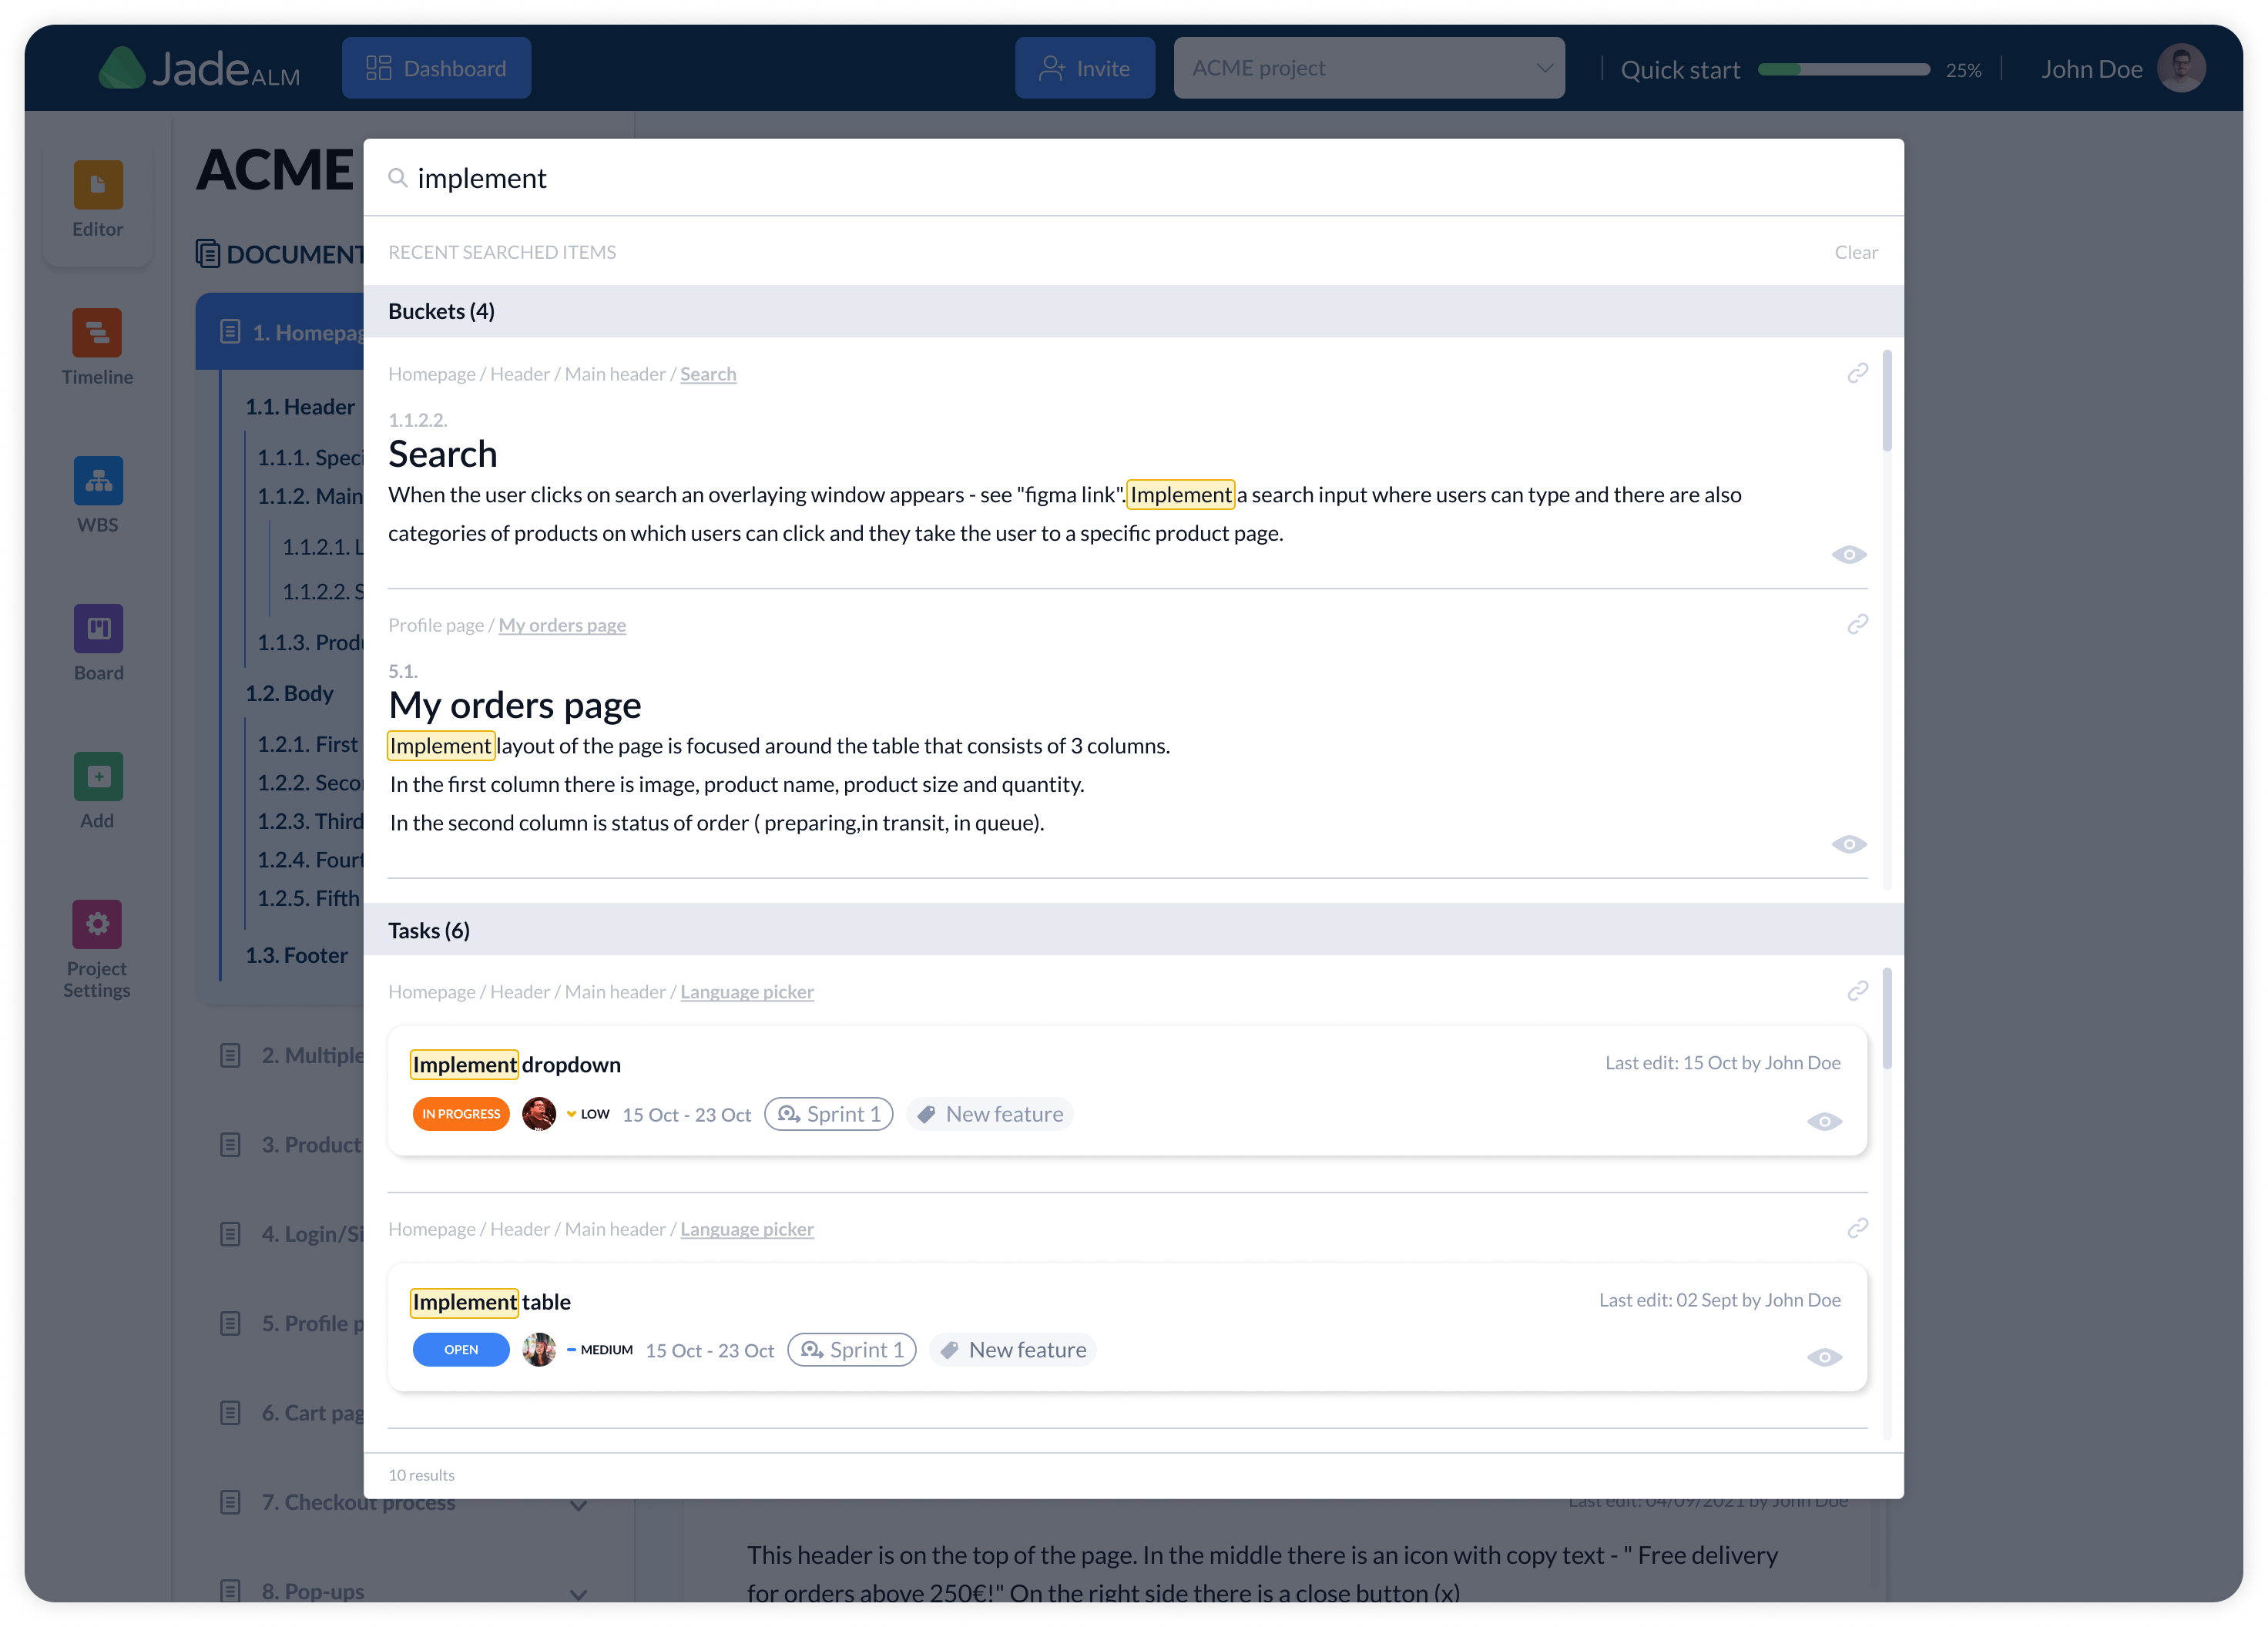The width and height of the screenshot is (2268, 1627).
Task: Click John Doe profile avatar
Action: coord(2181,68)
